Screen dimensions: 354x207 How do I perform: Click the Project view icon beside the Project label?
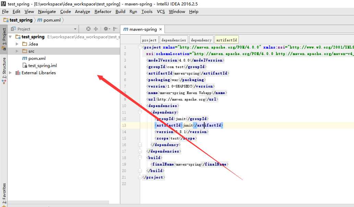tap(13, 29)
